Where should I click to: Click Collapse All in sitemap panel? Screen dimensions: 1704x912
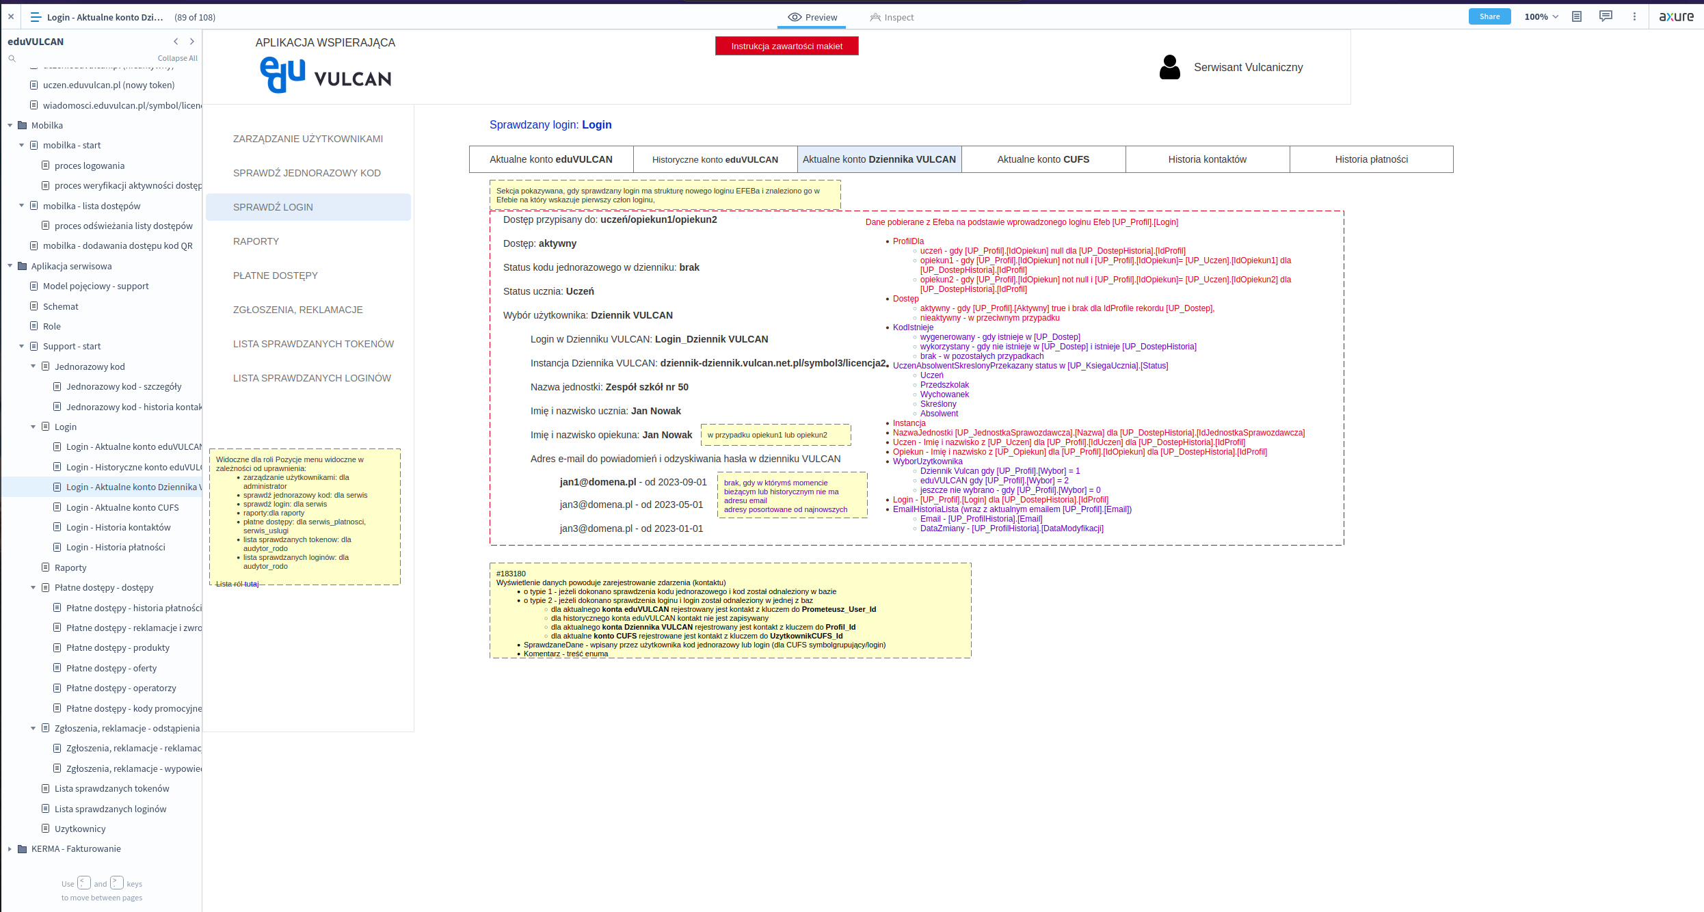[177, 59]
